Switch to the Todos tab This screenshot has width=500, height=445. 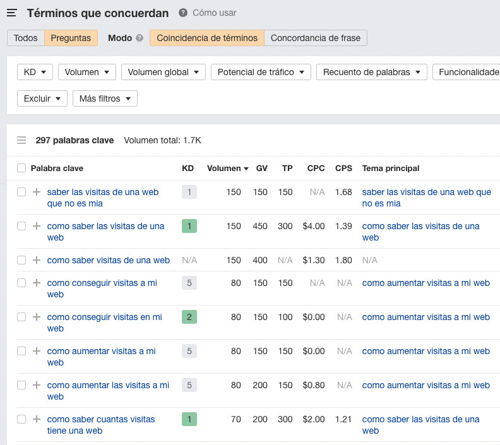click(x=26, y=38)
